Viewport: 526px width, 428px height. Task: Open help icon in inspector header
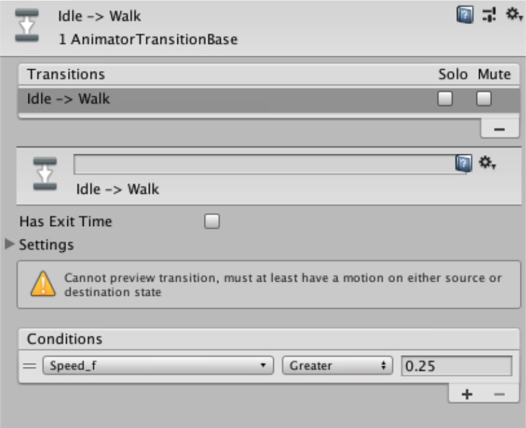click(x=465, y=15)
